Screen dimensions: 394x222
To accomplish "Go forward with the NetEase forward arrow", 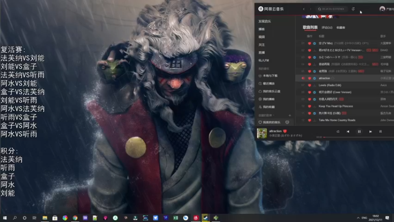I will (310, 9).
